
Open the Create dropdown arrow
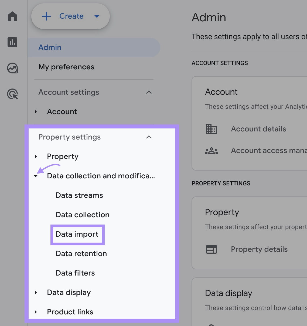click(x=97, y=16)
